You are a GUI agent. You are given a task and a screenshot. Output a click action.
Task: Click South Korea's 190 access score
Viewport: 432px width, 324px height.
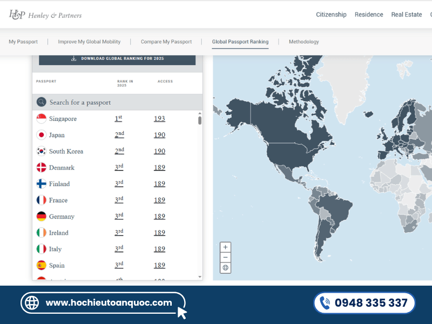coord(159,151)
